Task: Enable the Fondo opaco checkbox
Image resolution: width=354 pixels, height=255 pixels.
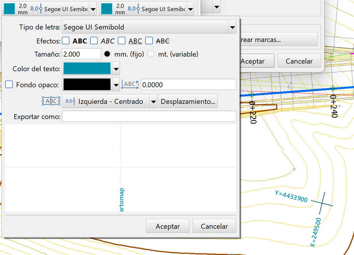Action: pos(9,84)
